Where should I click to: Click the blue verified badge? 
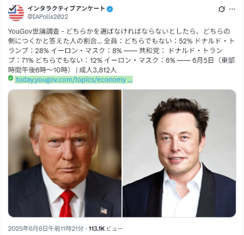[110, 9]
